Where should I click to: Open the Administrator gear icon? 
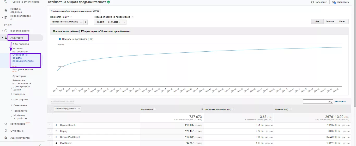click(x=6, y=138)
